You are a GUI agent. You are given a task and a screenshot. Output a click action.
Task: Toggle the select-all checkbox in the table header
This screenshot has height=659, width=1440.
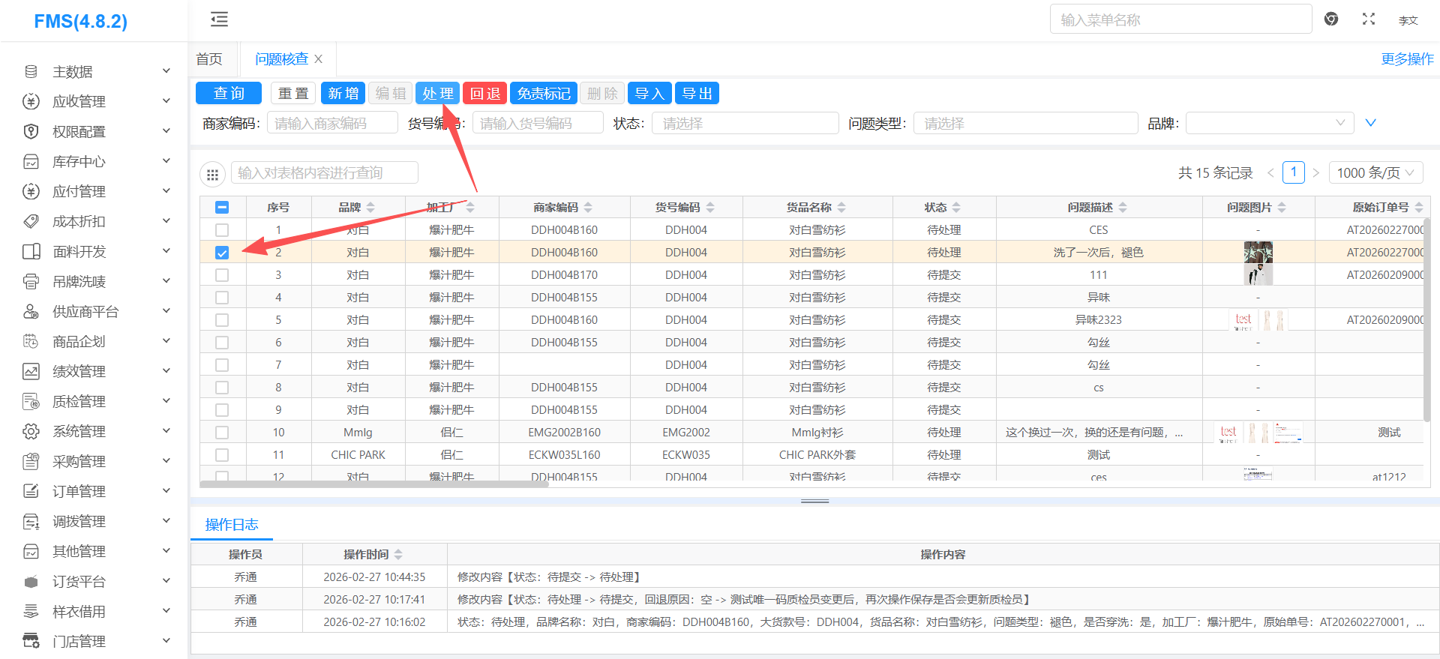coord(222,208)
